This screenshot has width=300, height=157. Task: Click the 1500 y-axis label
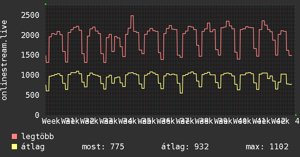(30, 55)
